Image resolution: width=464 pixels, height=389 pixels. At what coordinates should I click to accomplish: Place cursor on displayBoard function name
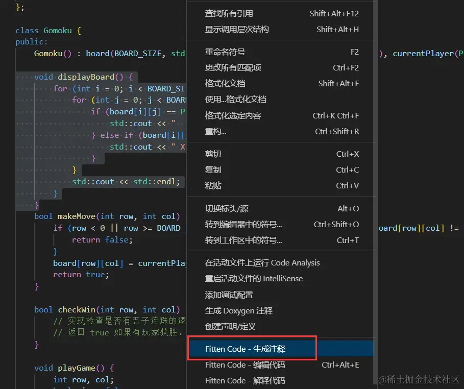[x=86, y=77]
